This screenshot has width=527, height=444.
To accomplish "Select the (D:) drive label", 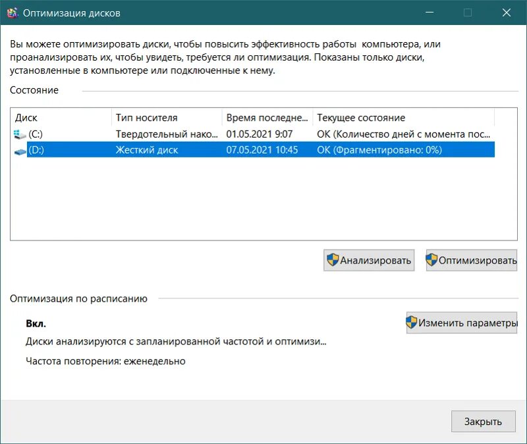I will (x=36, y=150).
